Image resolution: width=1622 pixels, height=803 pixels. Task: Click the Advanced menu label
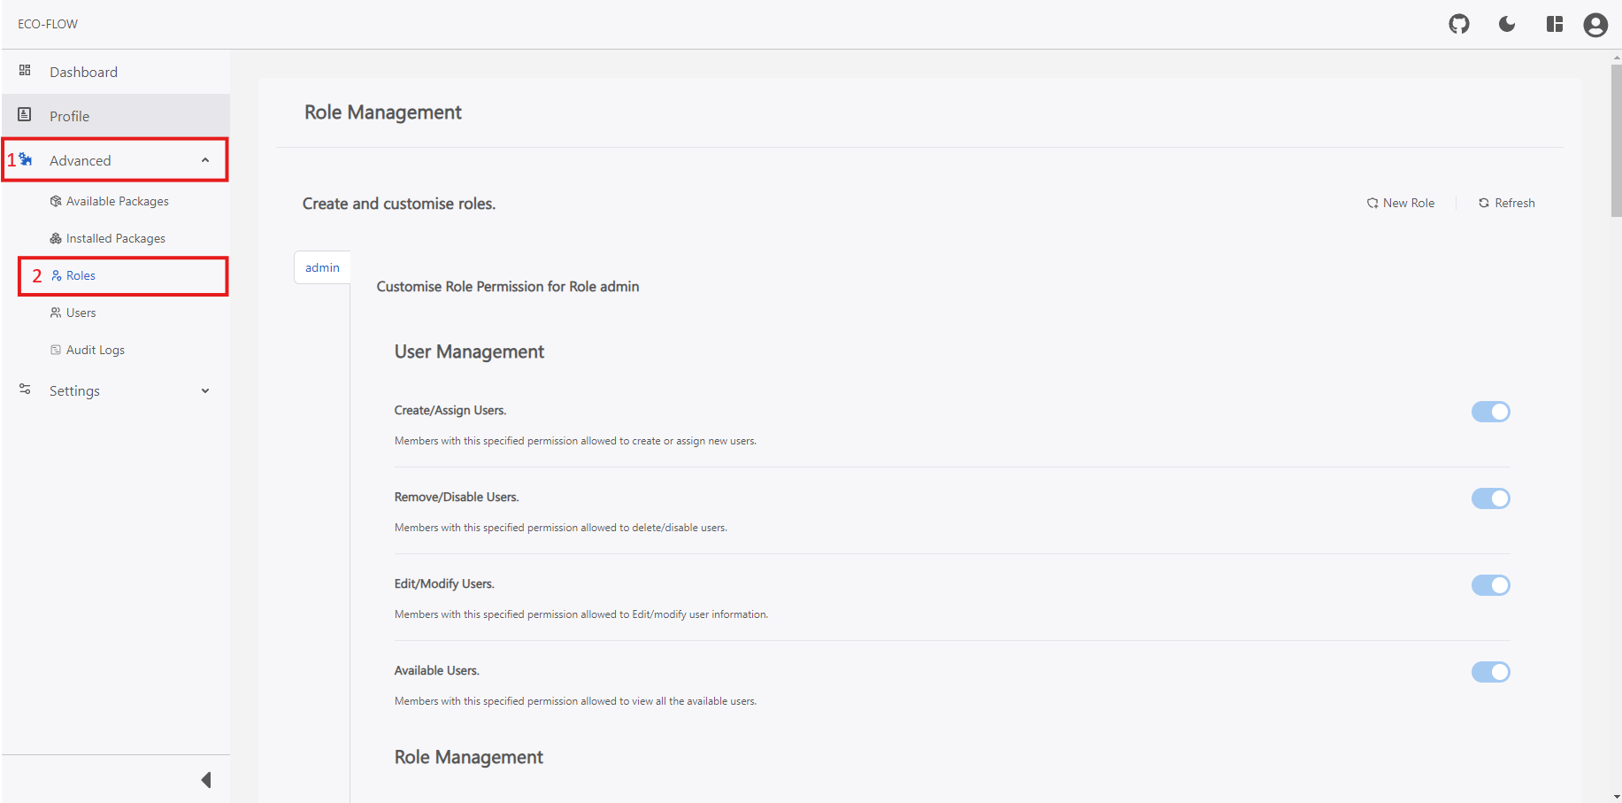click(81, 160)
